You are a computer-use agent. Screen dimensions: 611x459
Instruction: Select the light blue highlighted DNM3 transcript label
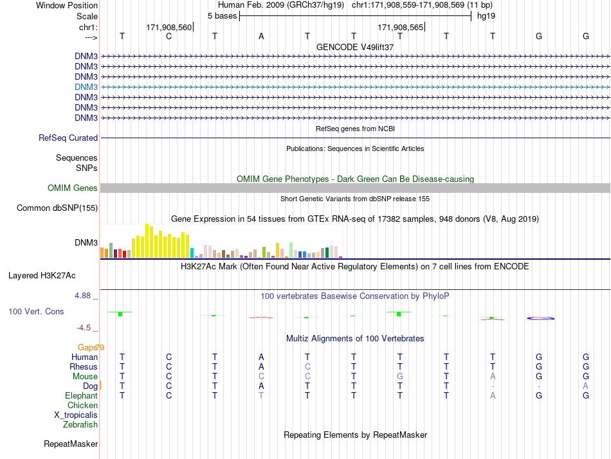point(86,87)
